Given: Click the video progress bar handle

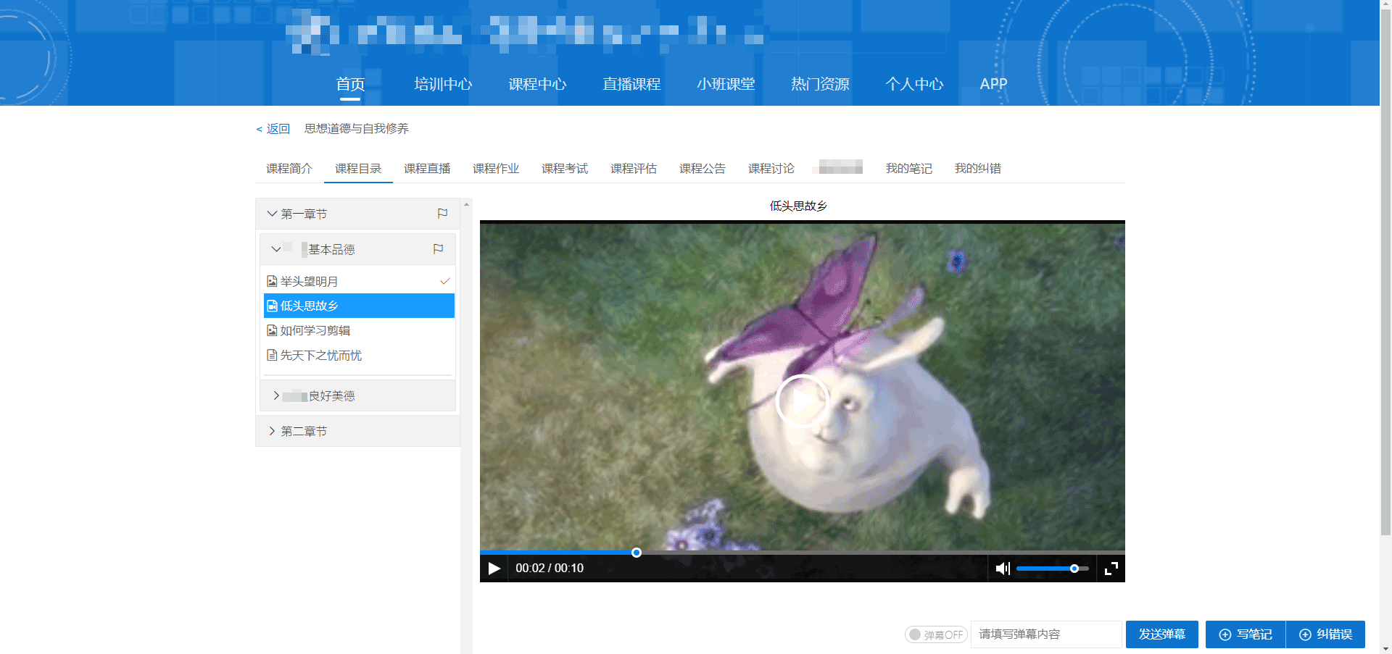Looking at the screenshot, I should pos(637,553).
